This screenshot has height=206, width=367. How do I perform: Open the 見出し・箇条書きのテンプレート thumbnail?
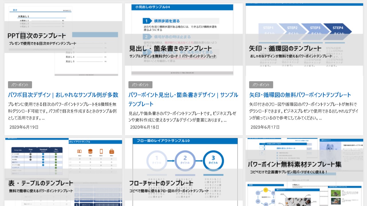[183, 40]
